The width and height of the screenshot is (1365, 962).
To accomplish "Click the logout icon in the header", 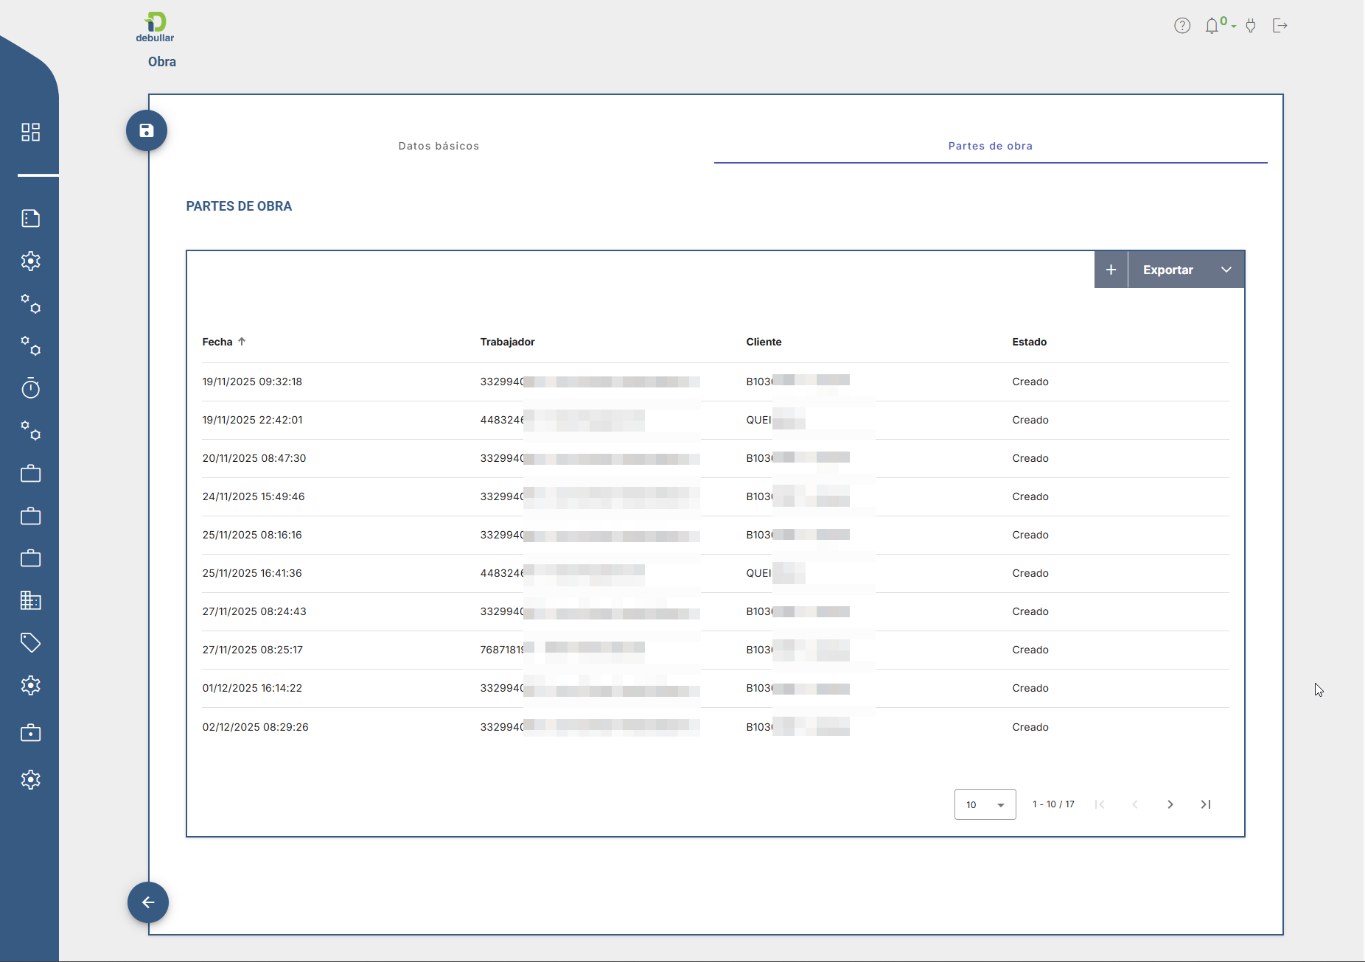I will 1280,26.
